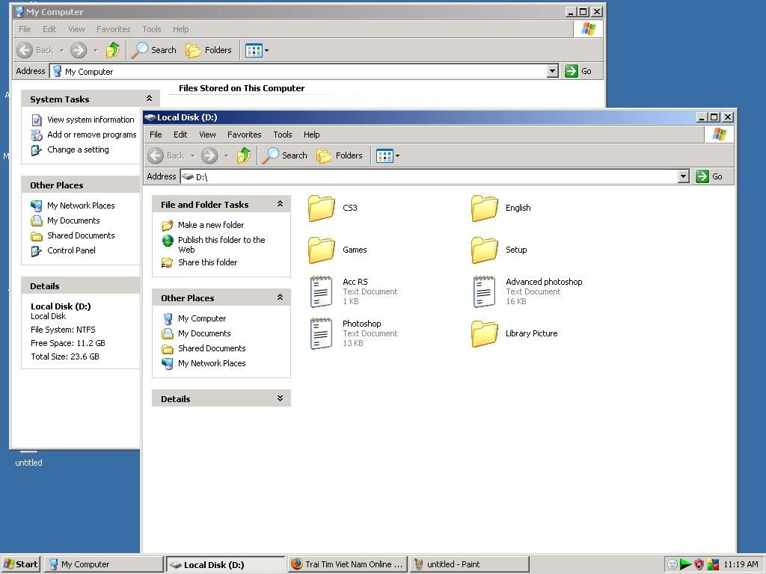Image resolution: width=766 pixels, height=574 pixels.
Task: Click Back button in Local Disk window
Action: click(x=167, y=155)
